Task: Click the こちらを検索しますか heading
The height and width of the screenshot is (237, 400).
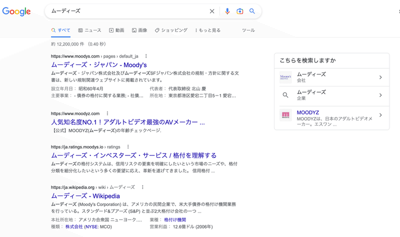Action: click(307, 60)
